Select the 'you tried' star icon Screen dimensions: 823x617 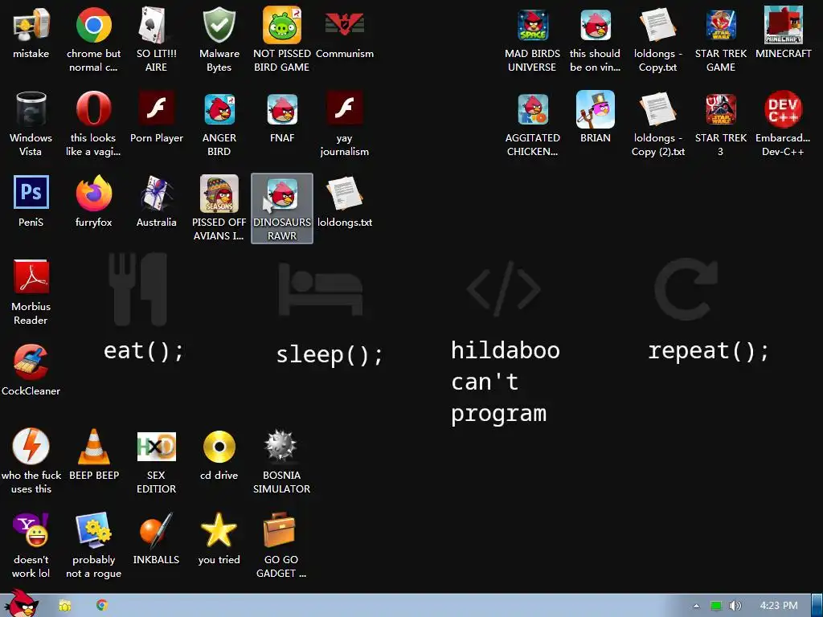point(219,530)
